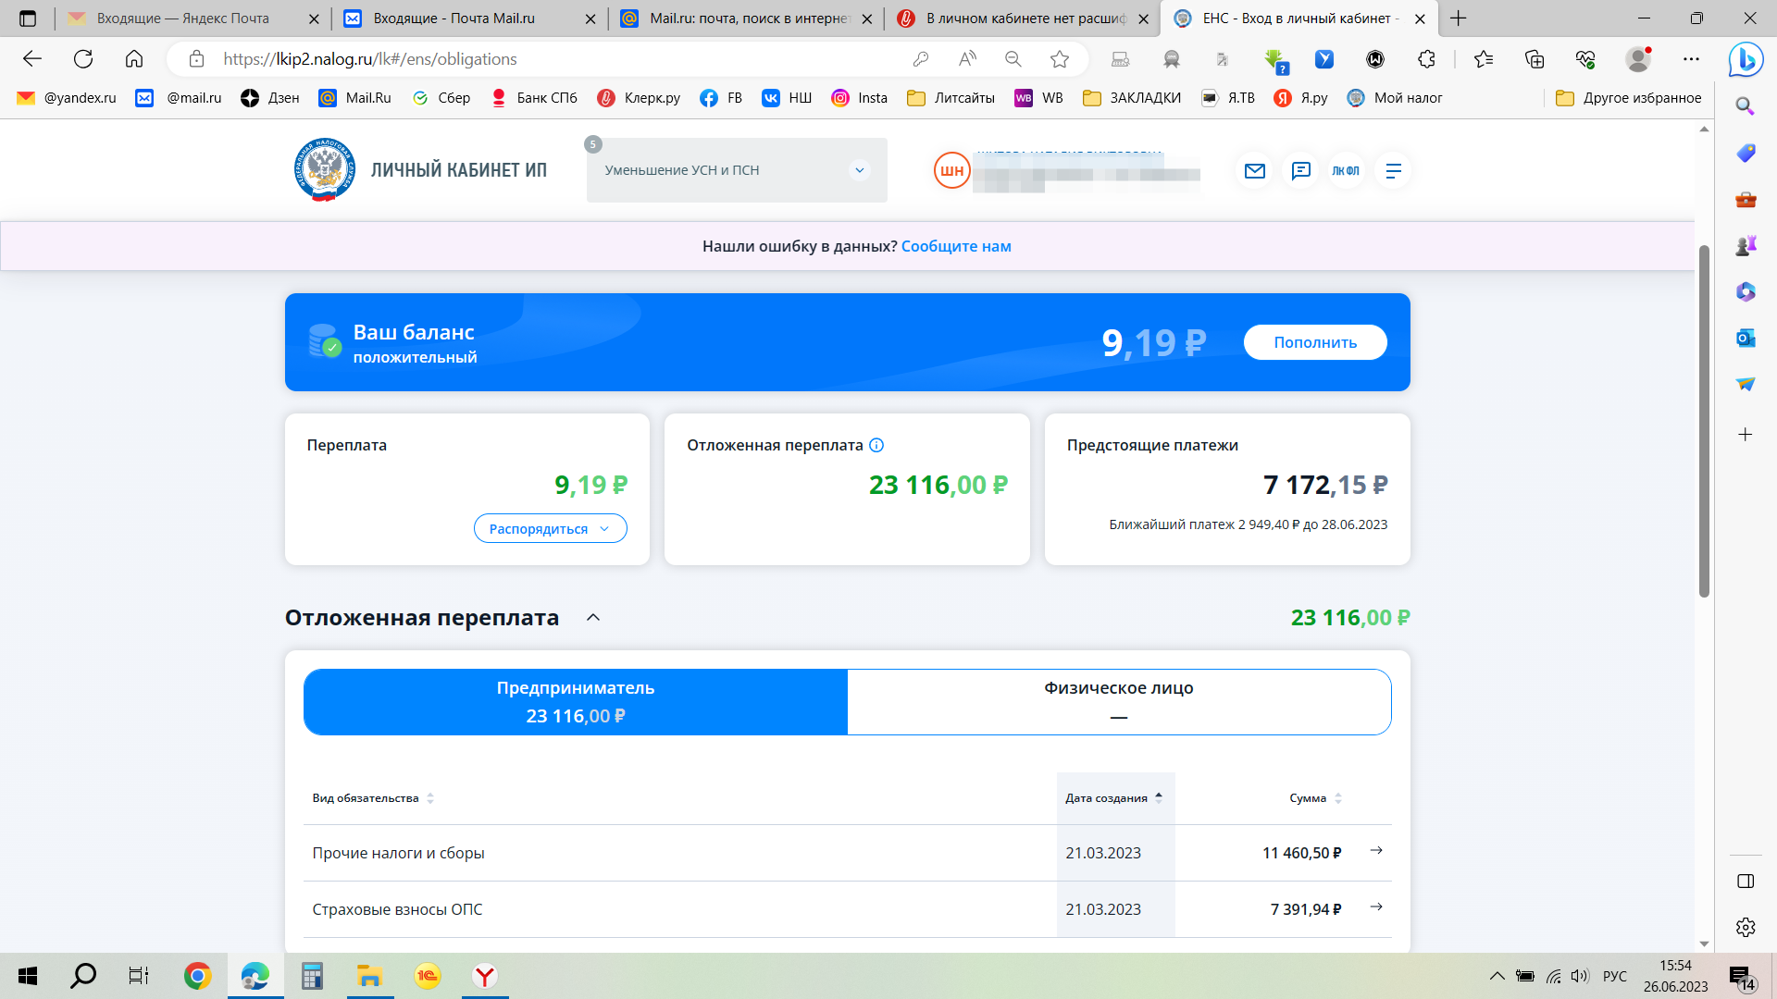Viewport: 1777px width, 999px height.
Task: Open Chrome from the taskbar
Action: tap(197, 976)
